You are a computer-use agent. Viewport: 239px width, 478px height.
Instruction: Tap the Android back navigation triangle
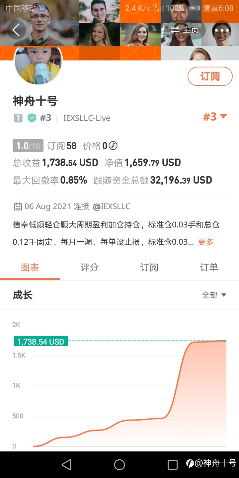(x=66, y=464)
